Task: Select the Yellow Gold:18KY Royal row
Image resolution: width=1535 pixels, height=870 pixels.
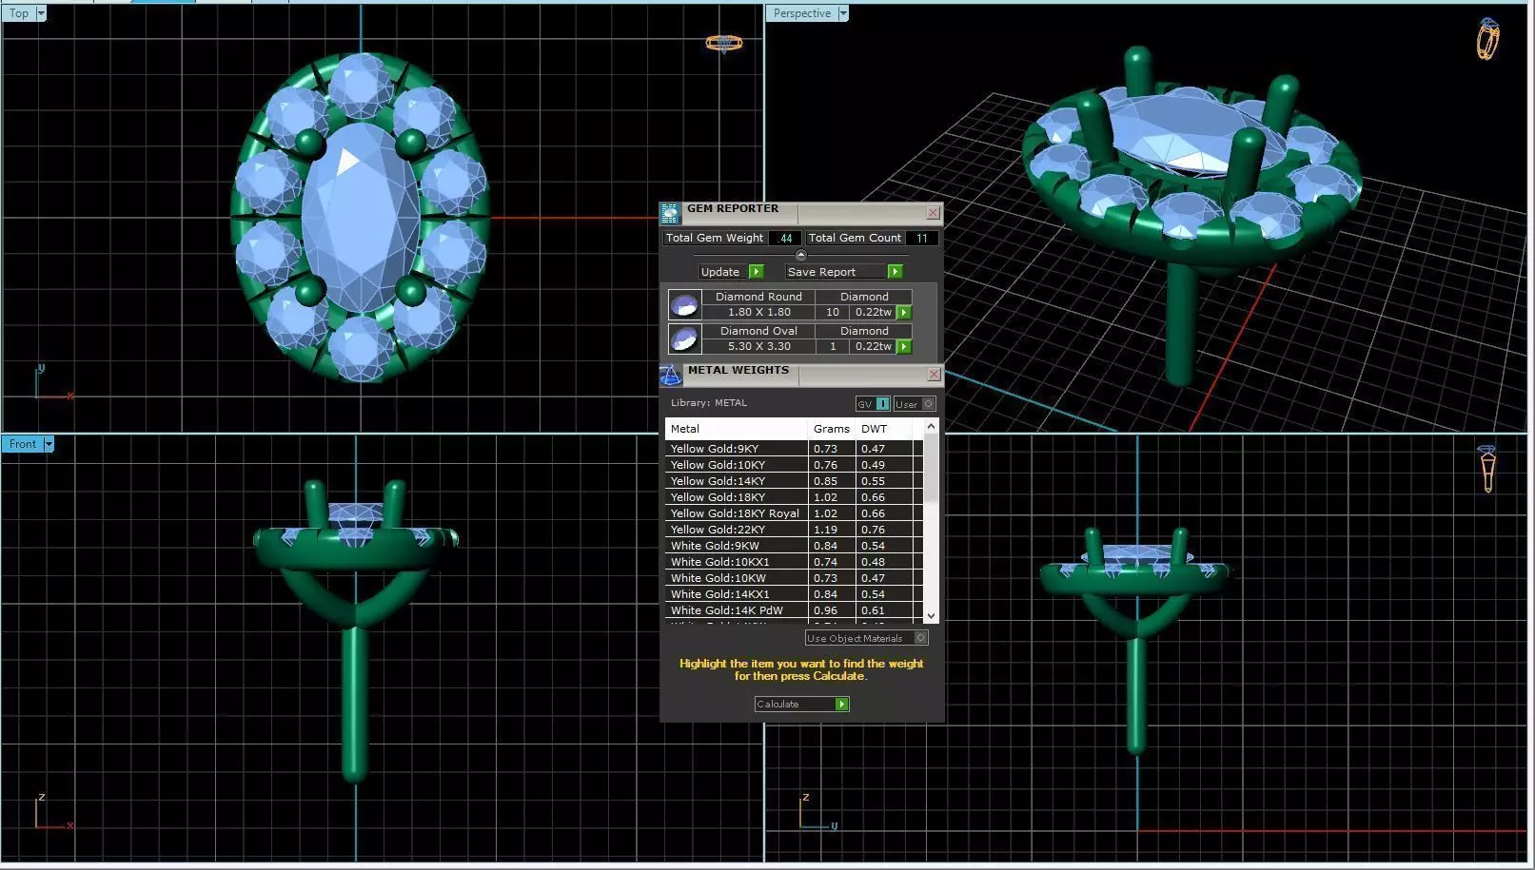Action: coord(794,513)
